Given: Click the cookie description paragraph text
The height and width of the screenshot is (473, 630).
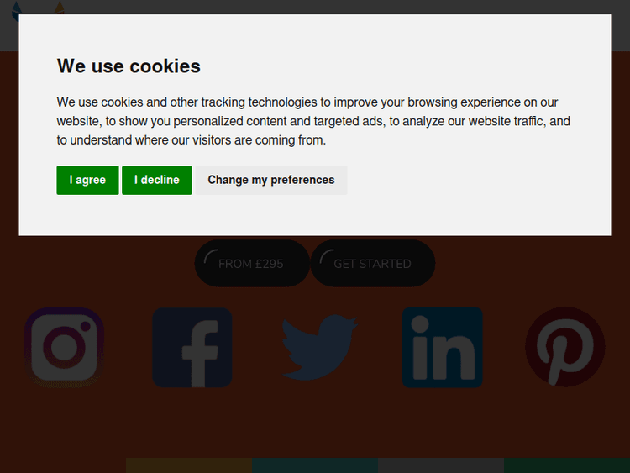Looking at the screenshot, I should 313,121.
